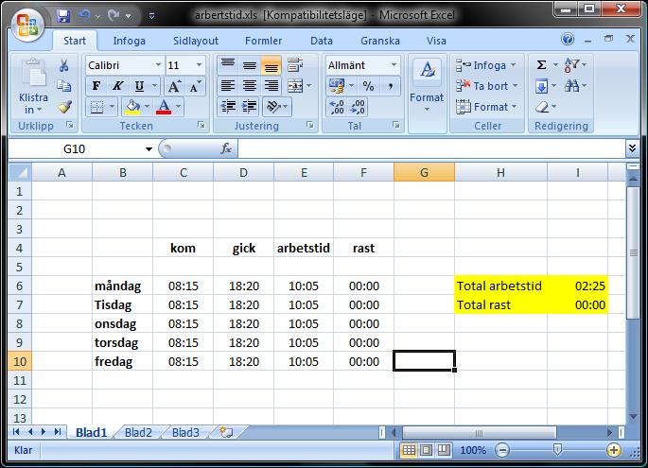Switch to the Blad3 sheet
Screen dimensions: 648x468
pyautogui.click(x=185, y=432)
